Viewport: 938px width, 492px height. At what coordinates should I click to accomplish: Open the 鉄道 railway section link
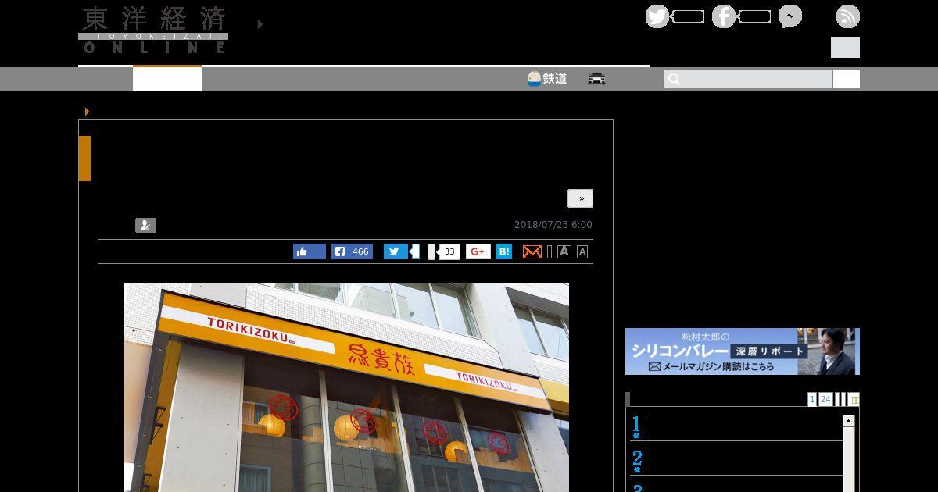(547, 79)
